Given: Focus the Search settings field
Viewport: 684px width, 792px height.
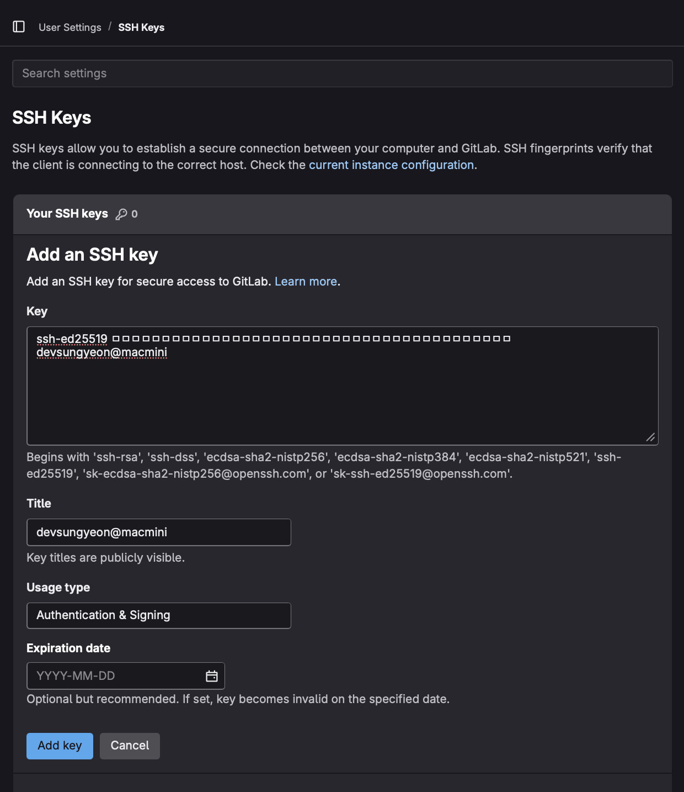Looking at the screenshot, I should click(x=342, y=73).
